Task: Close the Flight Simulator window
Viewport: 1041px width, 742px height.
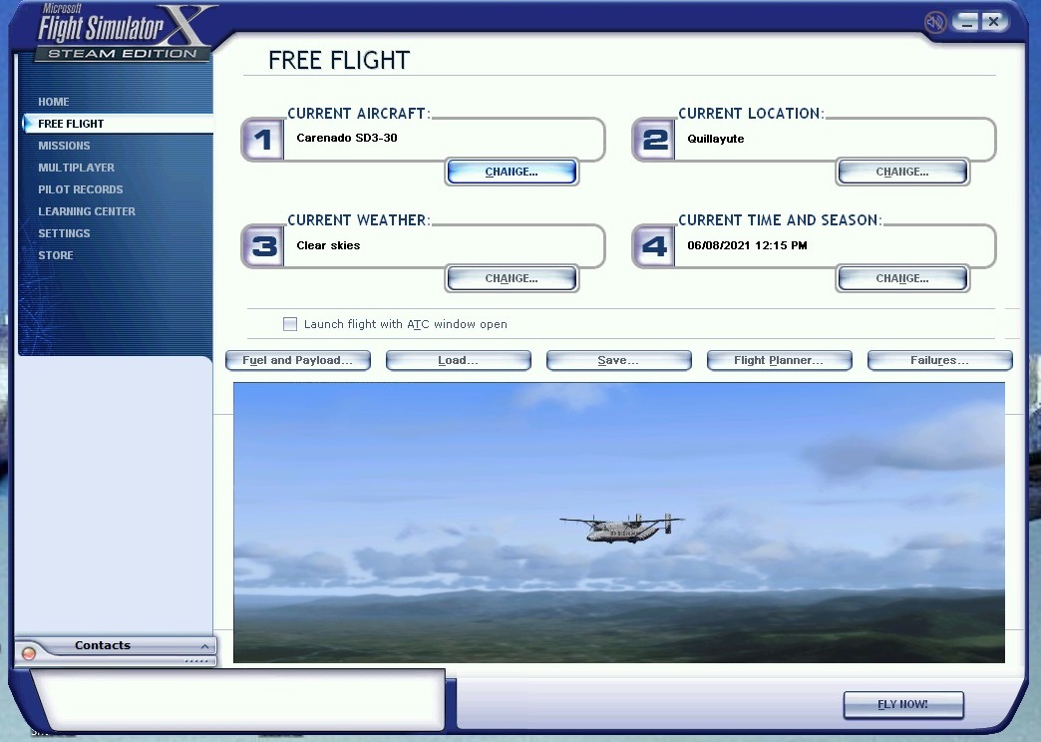Action: 994,22
